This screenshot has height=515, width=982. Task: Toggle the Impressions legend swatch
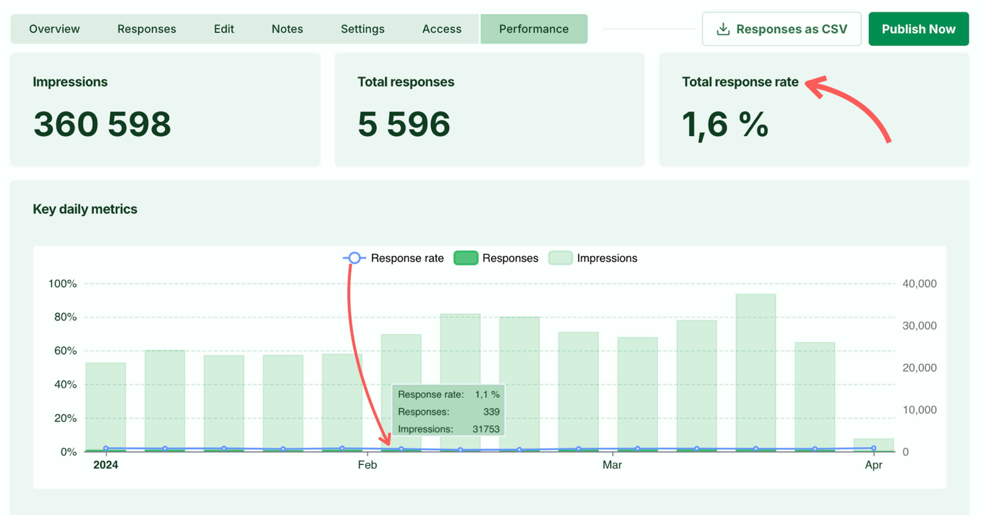560,258
